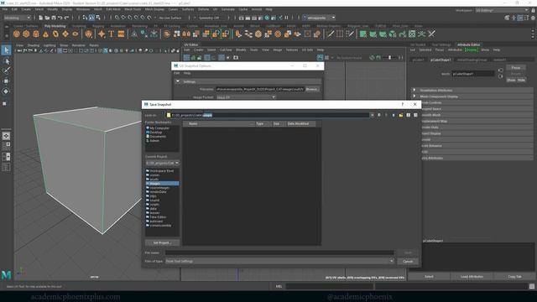Select the polygon sphere shelf icon

pos(16,34)
